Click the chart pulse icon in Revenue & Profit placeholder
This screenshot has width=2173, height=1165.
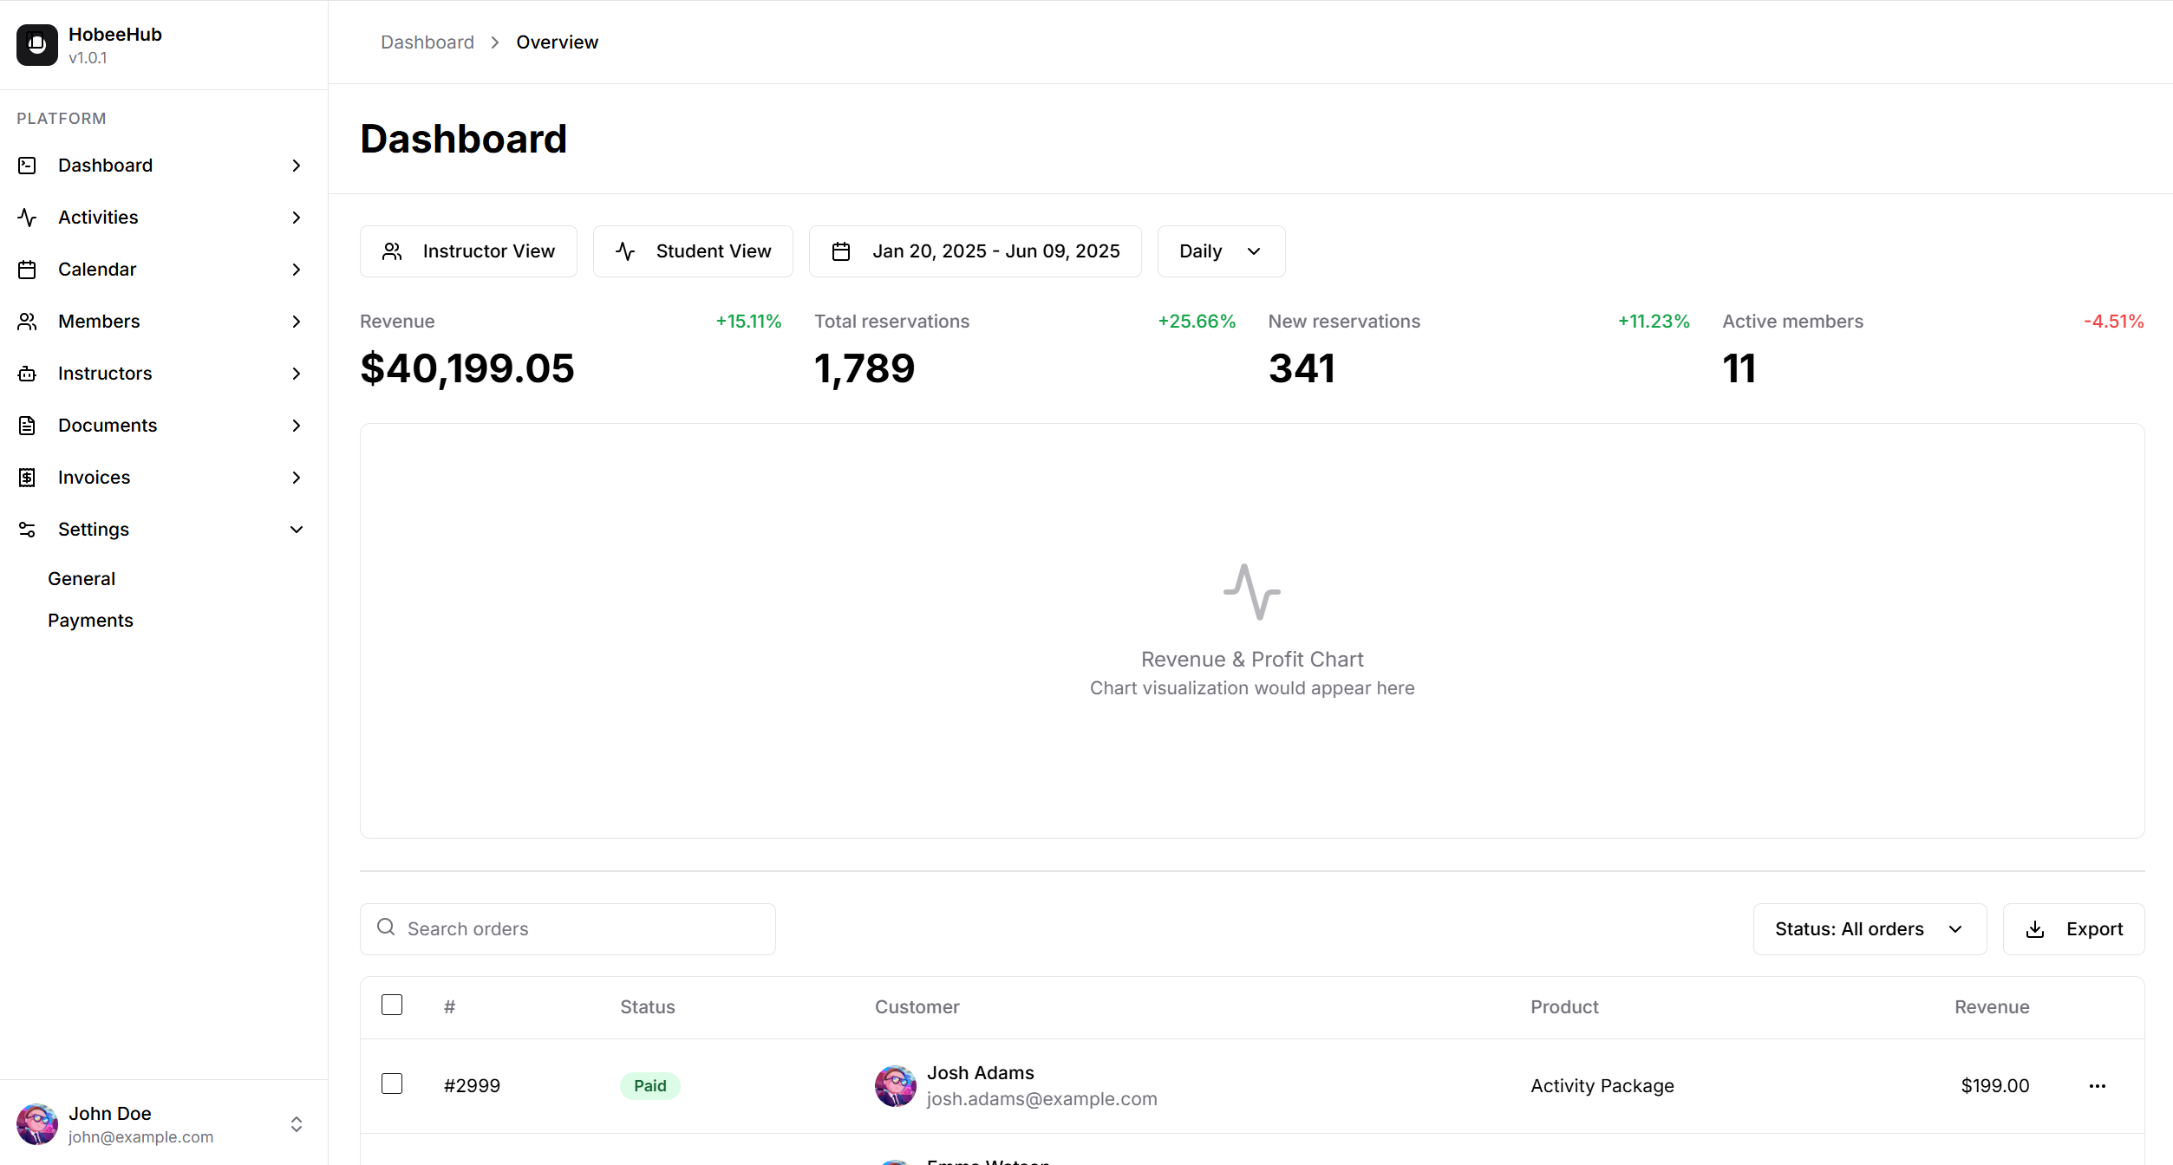[1252, 592]
